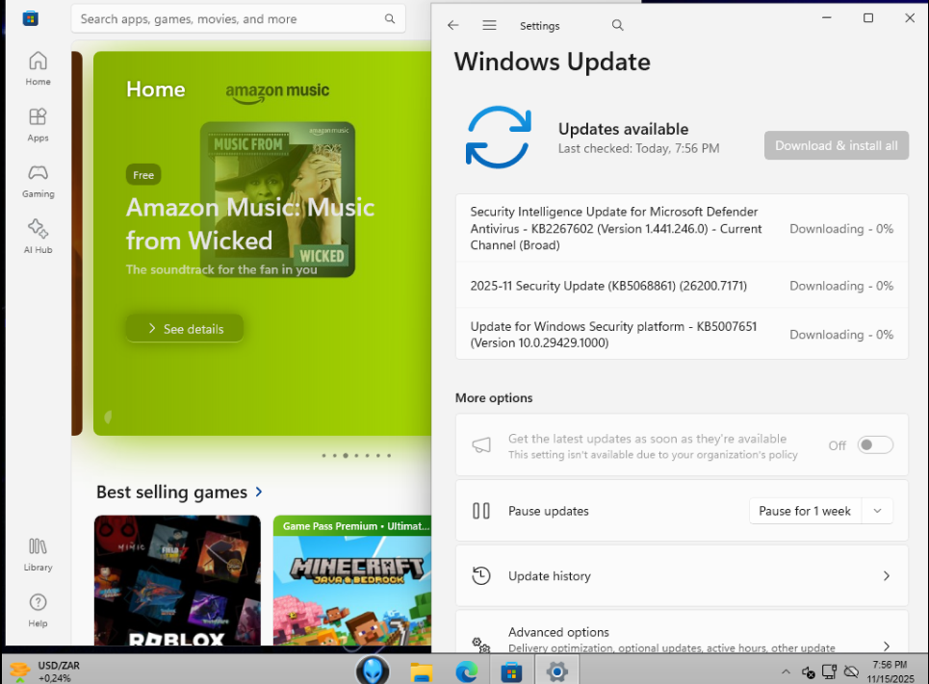Expand Advanced options chevron
Viewport: 929px width, 684px height.
coord(887,646)
